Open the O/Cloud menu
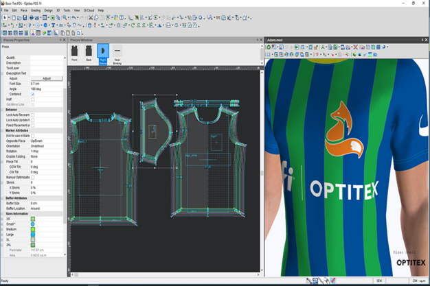Image resolution: width=430 pixels, height=286 pixels. coord(89,11)
